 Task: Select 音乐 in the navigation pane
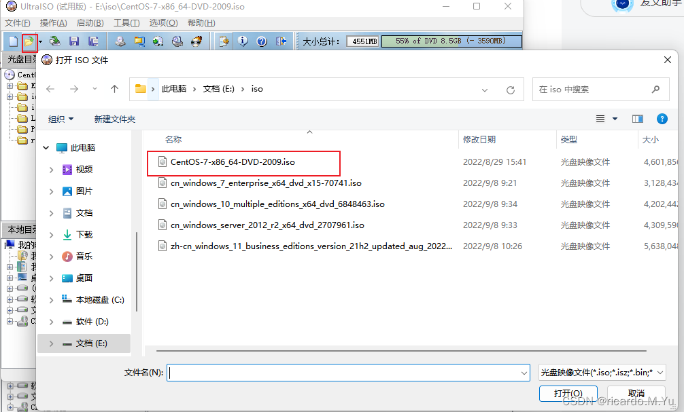pos(84,257)
